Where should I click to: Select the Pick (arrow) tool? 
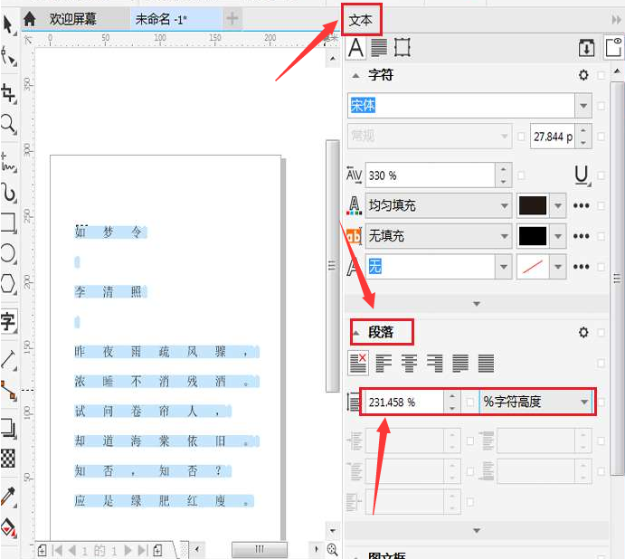pos(8,24)
